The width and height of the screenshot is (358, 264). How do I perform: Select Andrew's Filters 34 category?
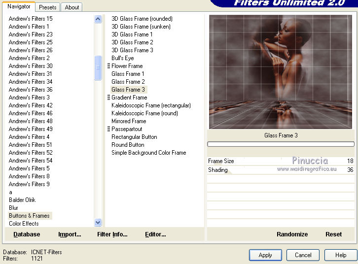coord(31,81)
